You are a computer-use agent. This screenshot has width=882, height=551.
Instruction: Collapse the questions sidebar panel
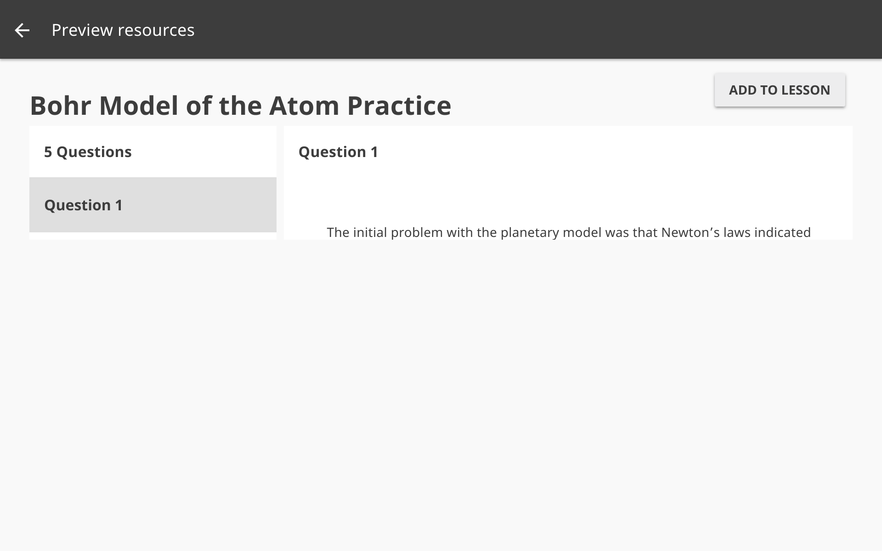[x=87, y=152]
